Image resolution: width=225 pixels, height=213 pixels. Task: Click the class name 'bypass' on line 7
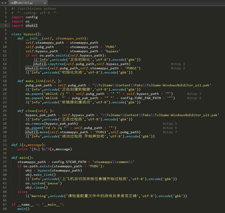point(30,34)
